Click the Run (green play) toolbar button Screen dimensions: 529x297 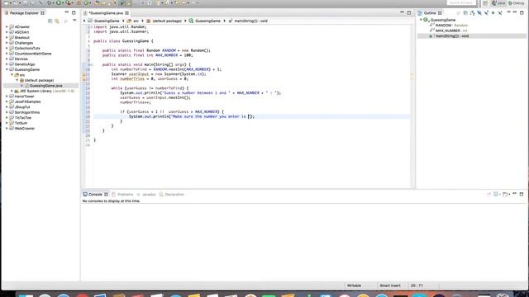(x=59, y=3)
